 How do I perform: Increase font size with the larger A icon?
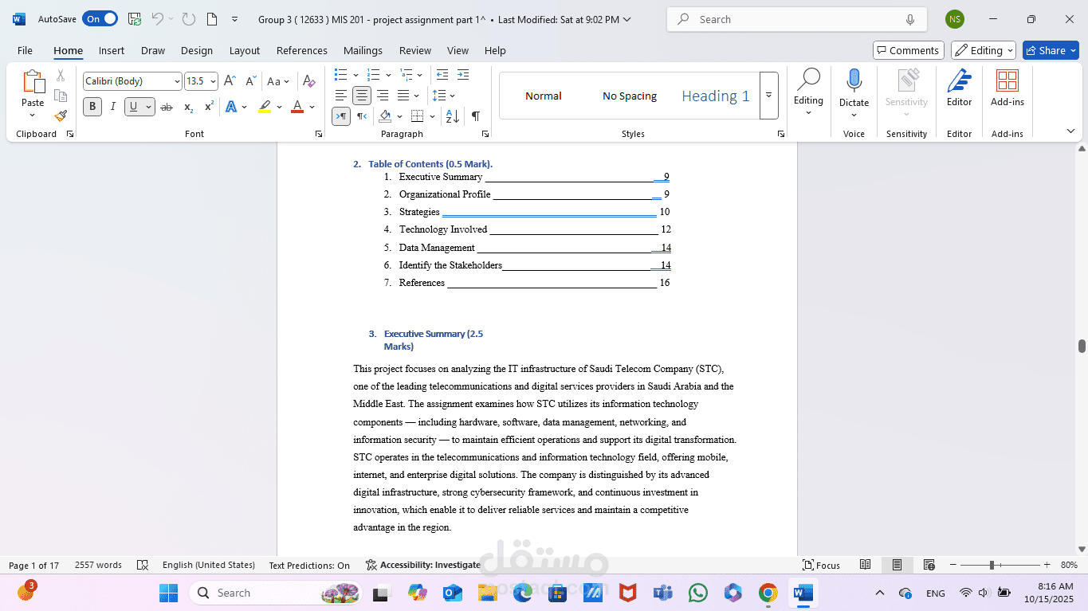click(x=230, y=80)
